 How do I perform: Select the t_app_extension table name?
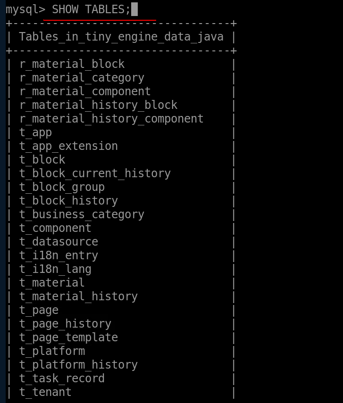coord(68,146)
